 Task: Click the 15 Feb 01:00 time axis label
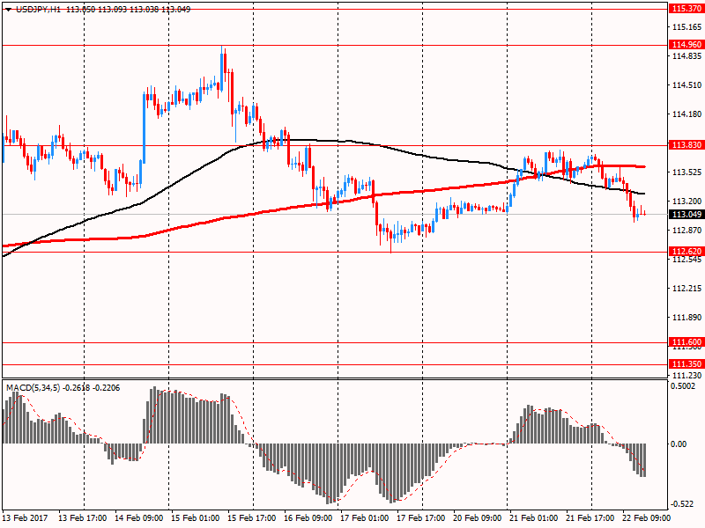coord(196,517)
